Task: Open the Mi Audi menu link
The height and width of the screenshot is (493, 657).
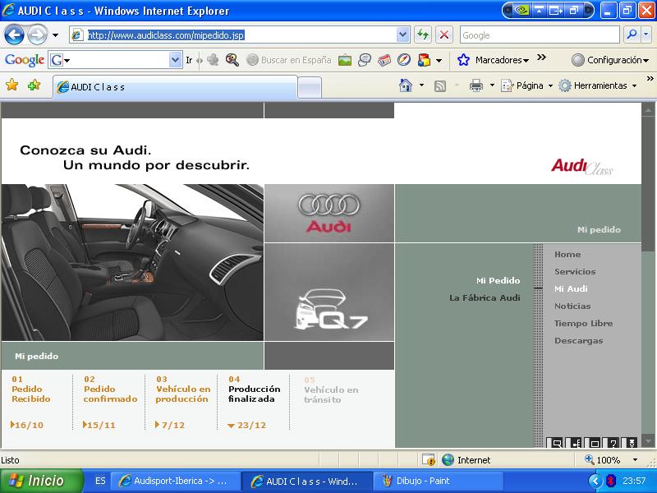Action: pyautogui.click(x=571, y=289)
